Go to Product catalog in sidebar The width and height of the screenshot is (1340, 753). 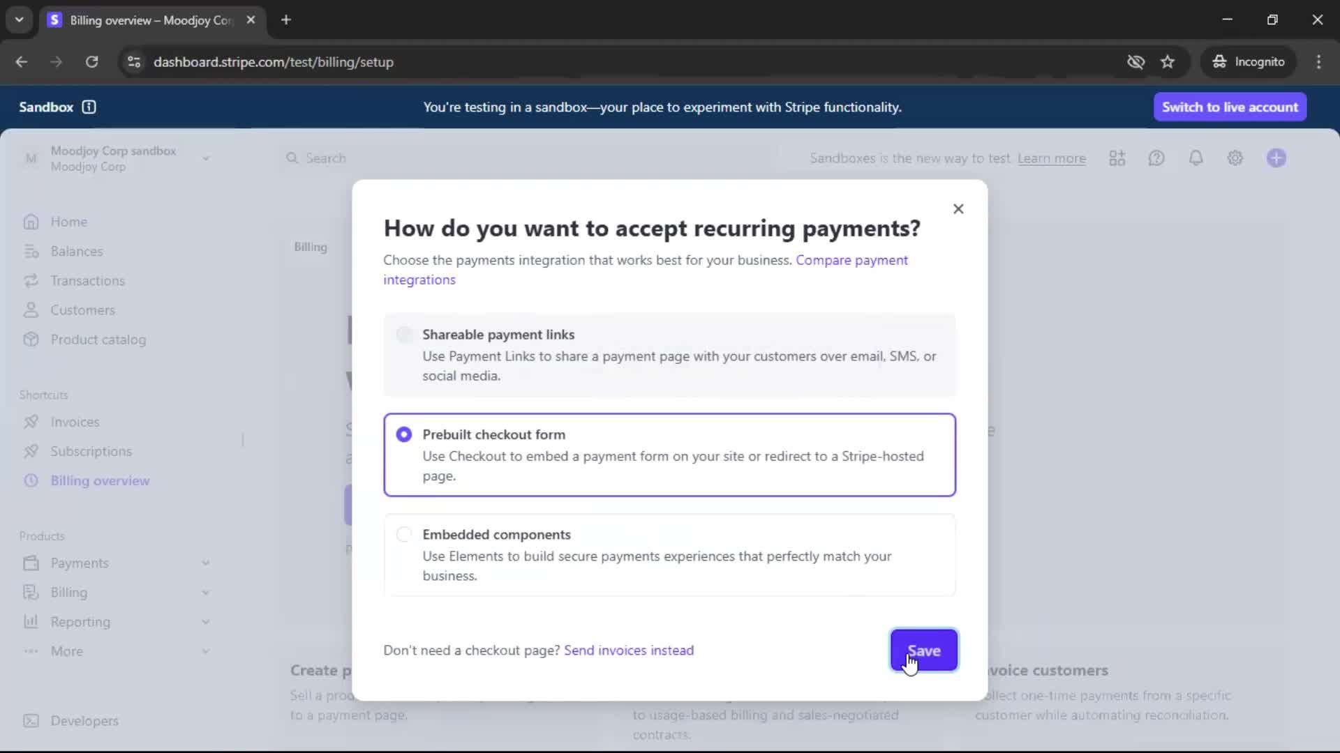98,340
